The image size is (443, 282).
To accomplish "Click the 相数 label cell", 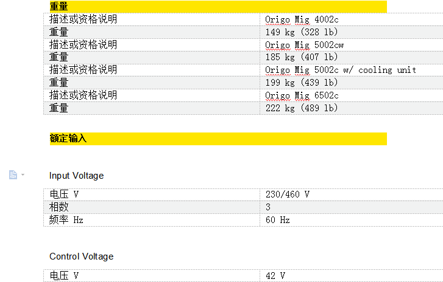I will [x=59, y=207].
